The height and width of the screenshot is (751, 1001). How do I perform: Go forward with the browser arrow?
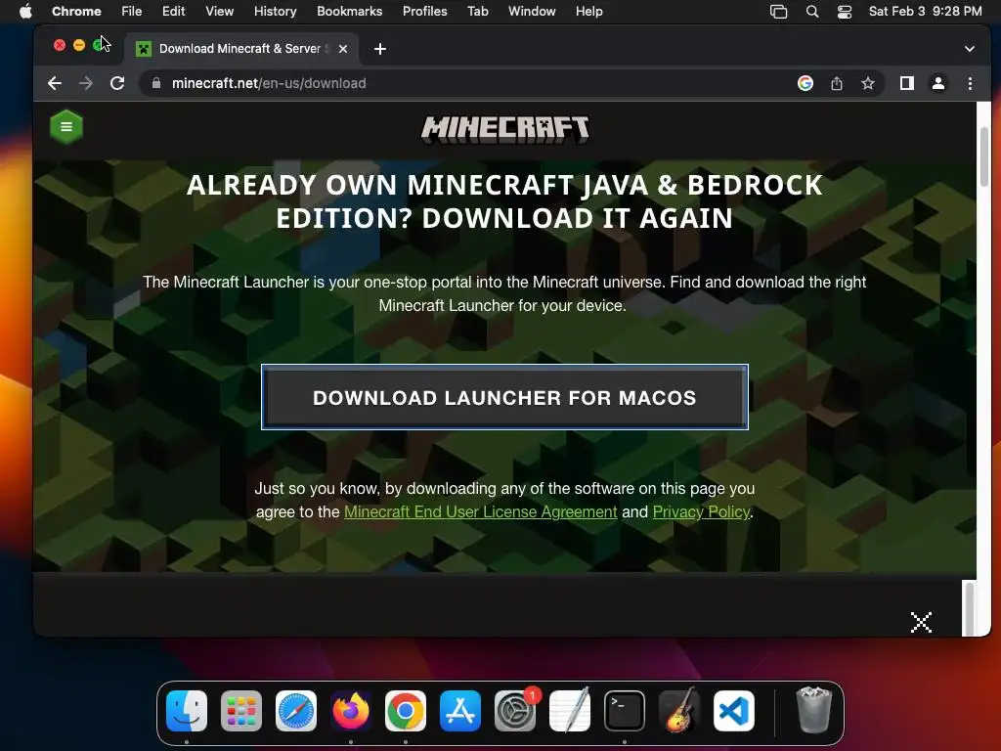point(86,83)
